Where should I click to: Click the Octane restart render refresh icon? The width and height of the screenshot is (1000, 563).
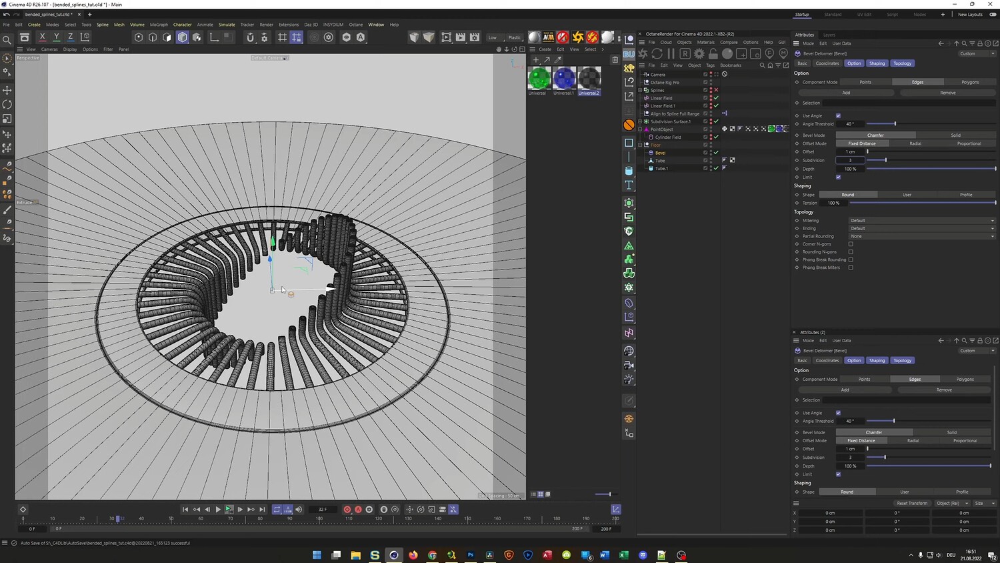(x=657, y=53)
